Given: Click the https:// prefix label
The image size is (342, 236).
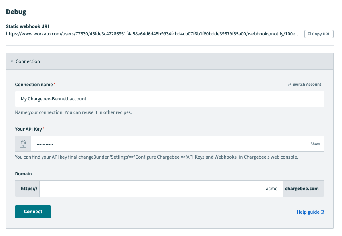Looking at the screenshot, I should (27, 188).
